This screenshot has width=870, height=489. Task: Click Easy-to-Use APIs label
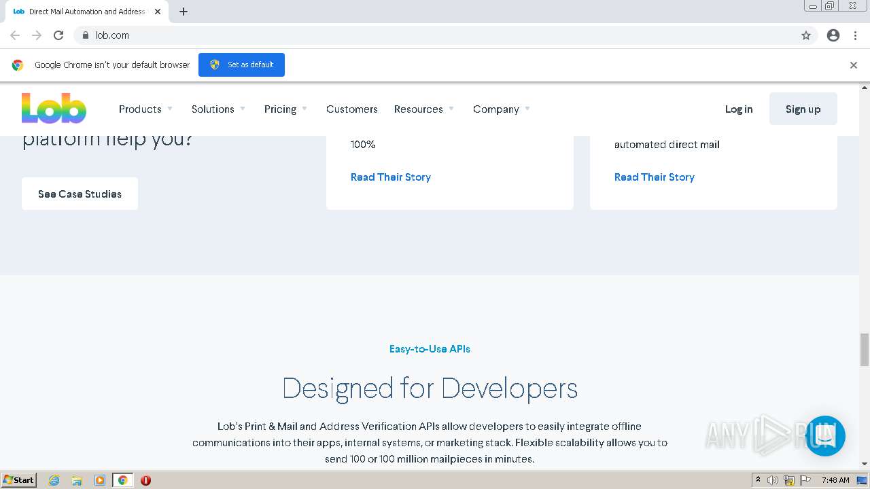click(x=430, y=348)
